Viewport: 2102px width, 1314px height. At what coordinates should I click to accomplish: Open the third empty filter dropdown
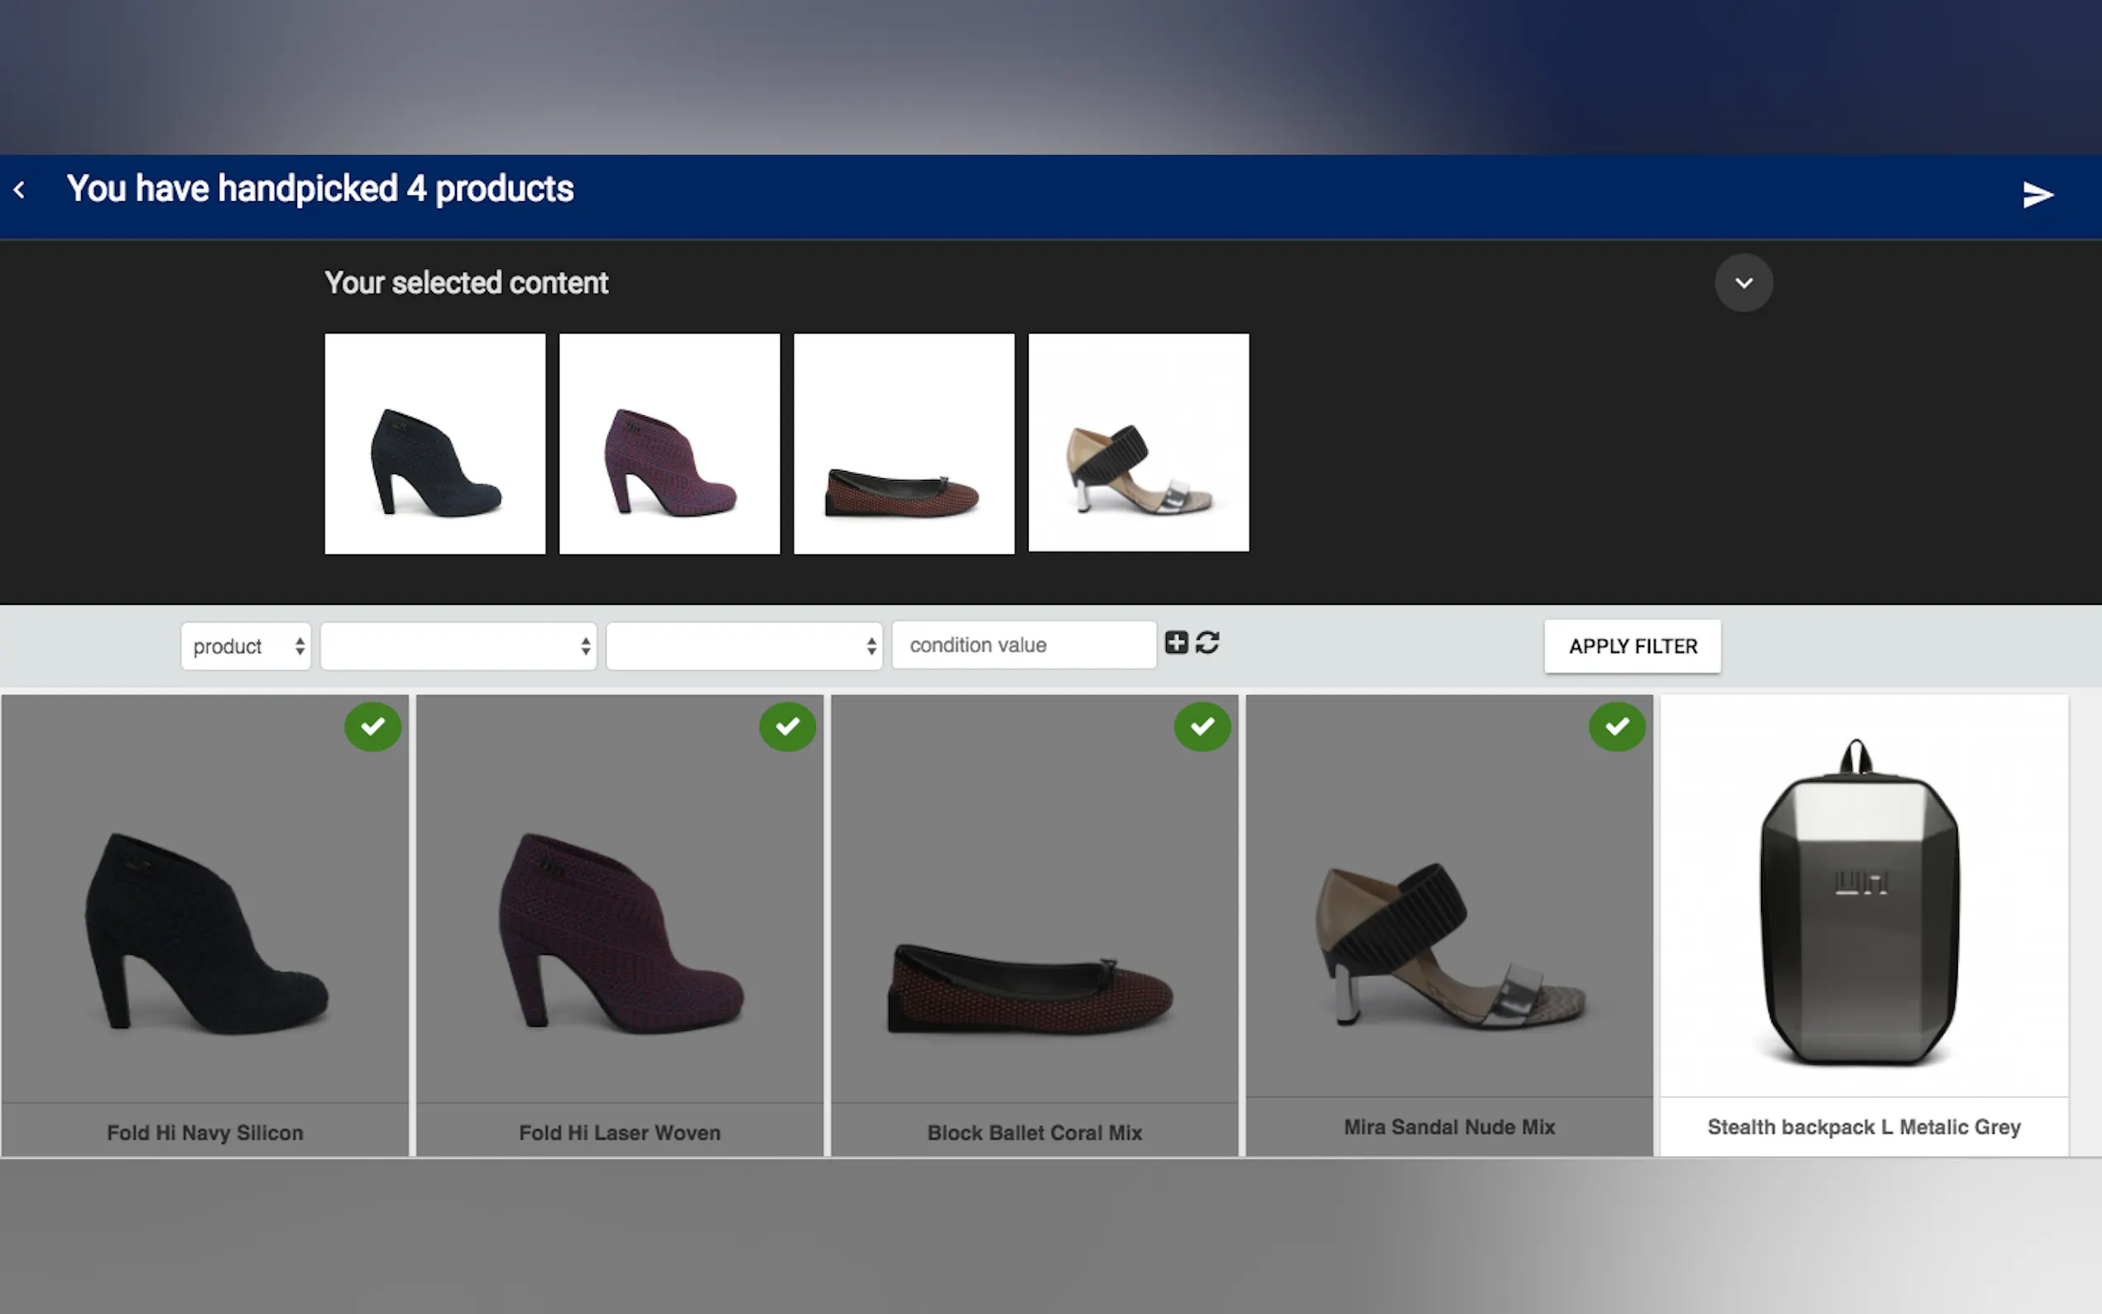point(744,645)
